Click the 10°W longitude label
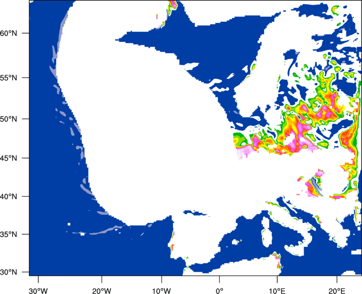Image resolution: width=362 pixels, height=294 pixels. click(x=162, y=291)
